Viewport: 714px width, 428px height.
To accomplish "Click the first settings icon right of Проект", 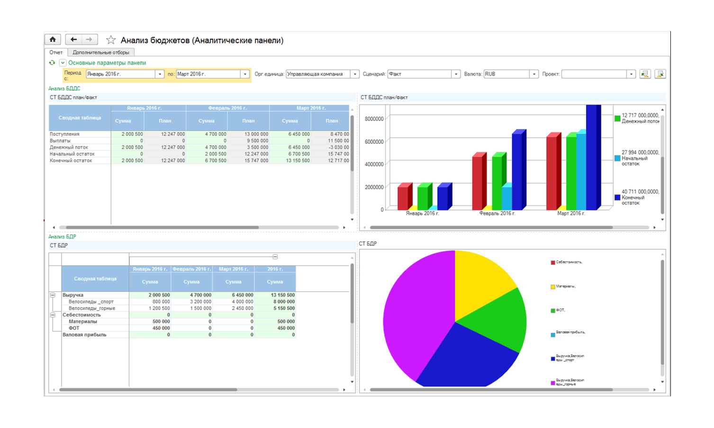I will point(645,74).
